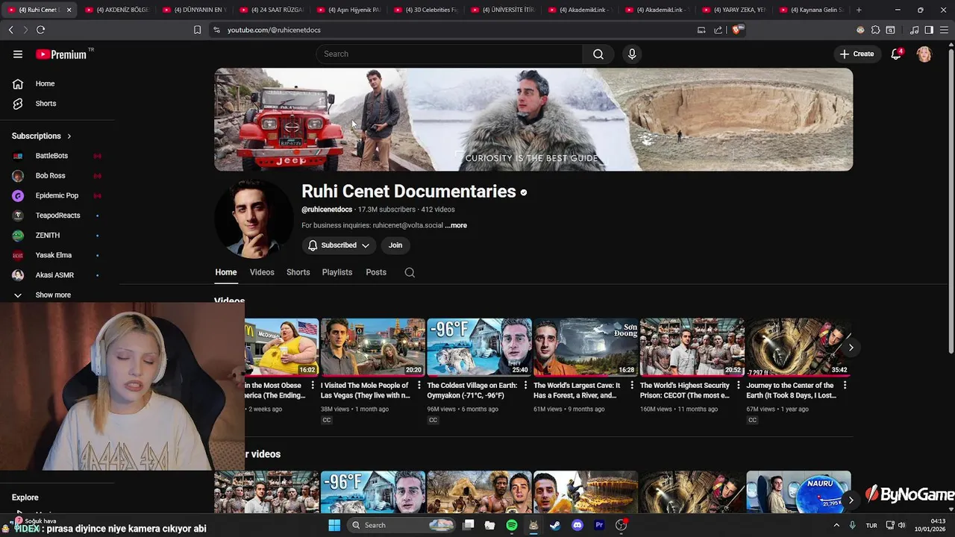Open Bob Ross subscription channel
The image size is (955, 537).
click(x=50, y=176)
